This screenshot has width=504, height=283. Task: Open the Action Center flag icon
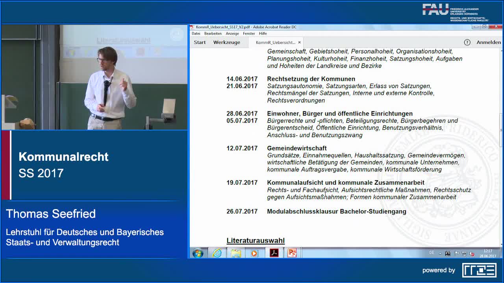coord(457,254)
